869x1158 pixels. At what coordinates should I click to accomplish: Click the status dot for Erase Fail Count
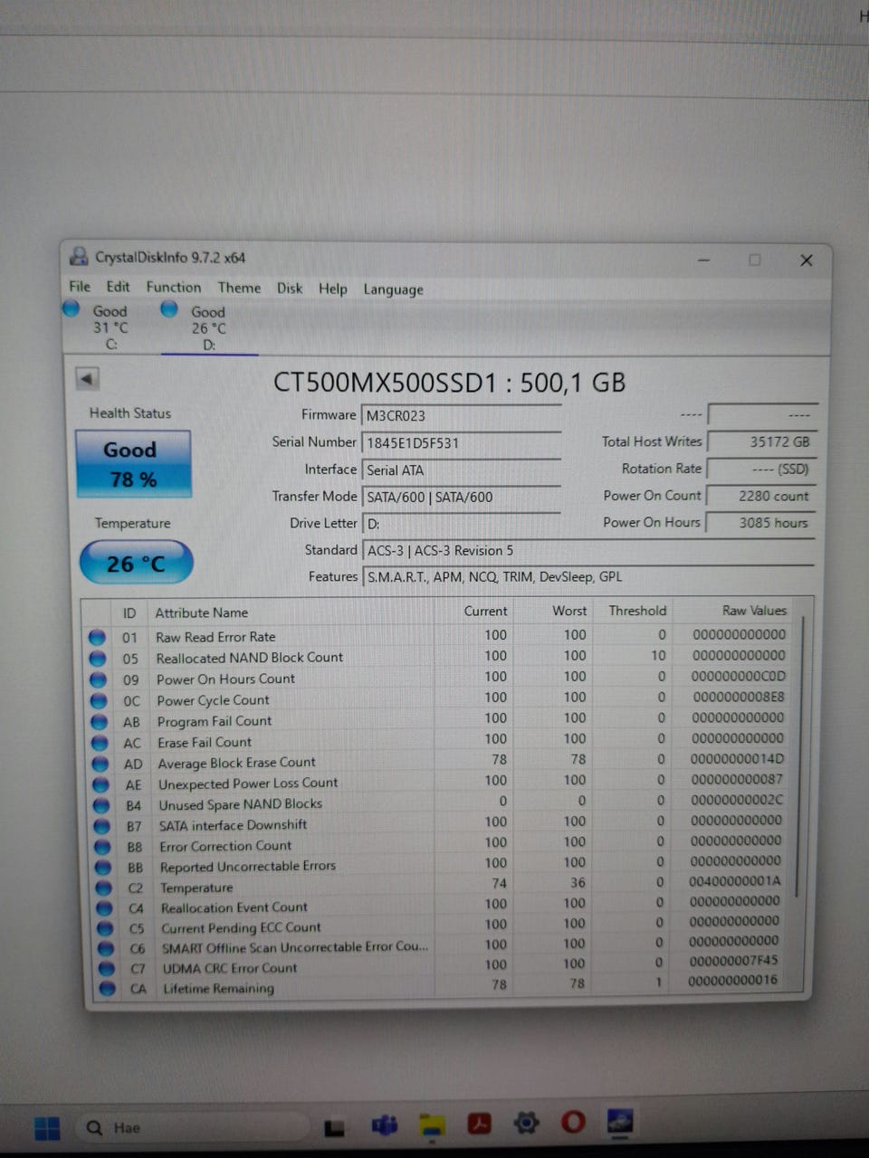coord(100,743)
